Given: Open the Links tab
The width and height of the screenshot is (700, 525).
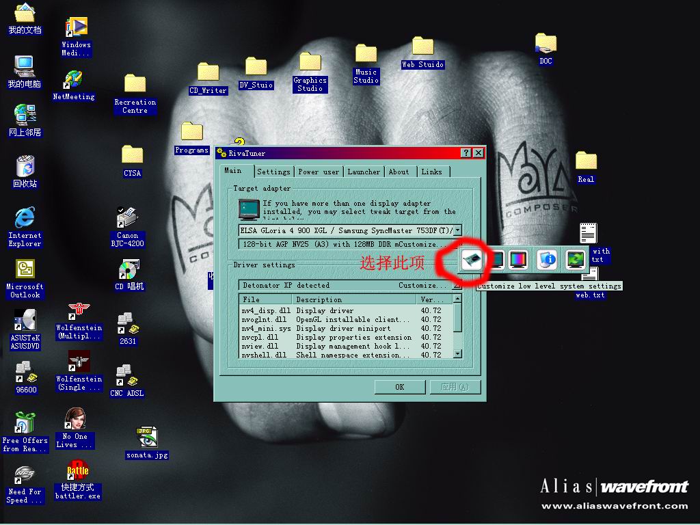Looking at the screenshot, I should [x=432, y=172].
